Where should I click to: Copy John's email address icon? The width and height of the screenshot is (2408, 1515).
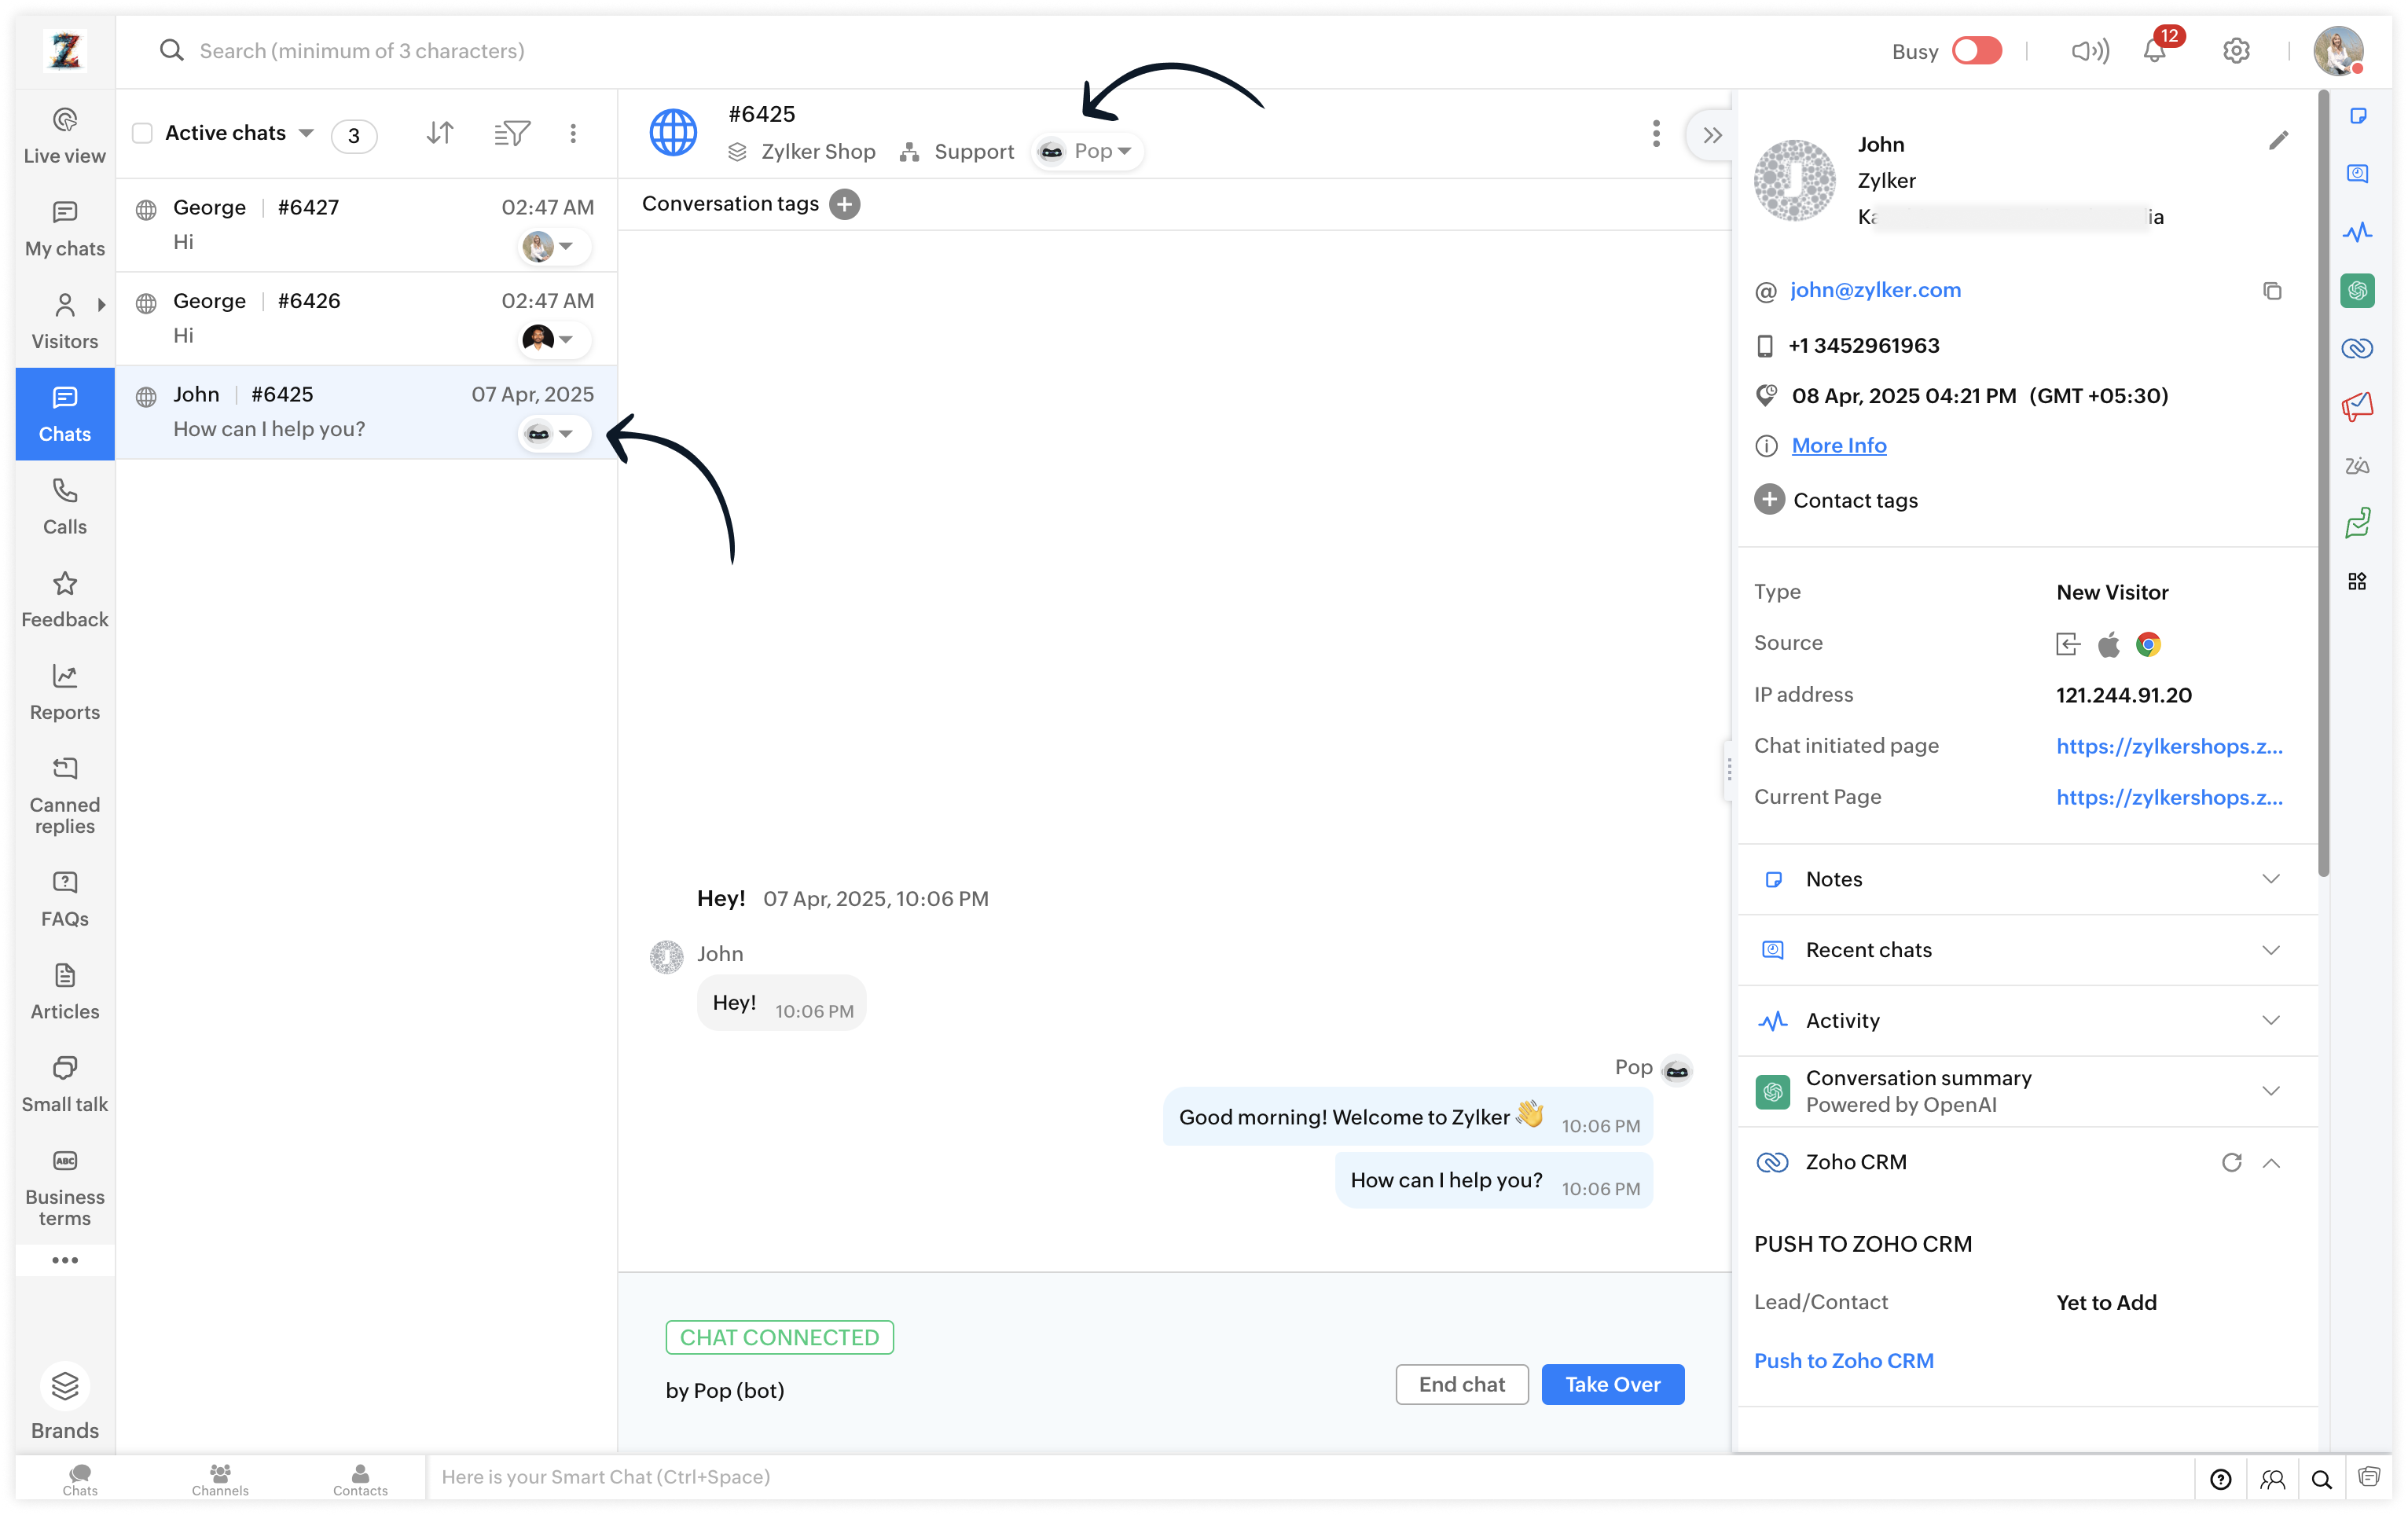click(2272, 291)
